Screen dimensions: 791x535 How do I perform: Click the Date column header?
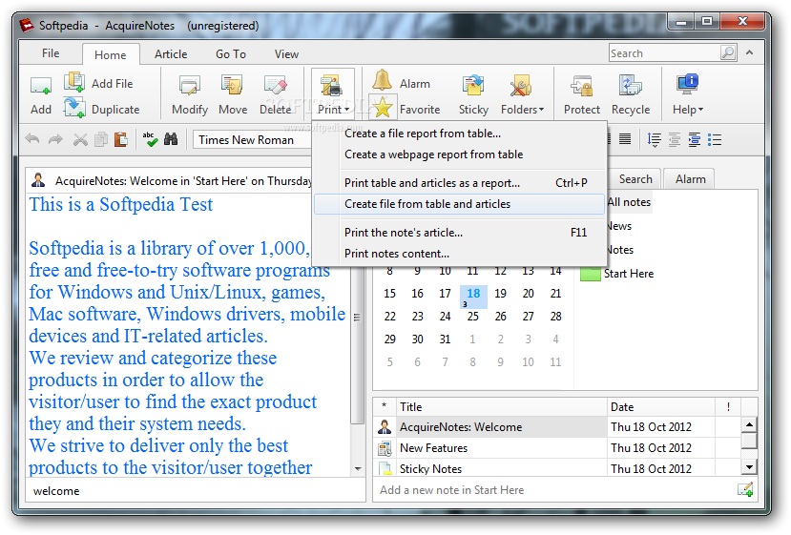[x=661, y=407]
